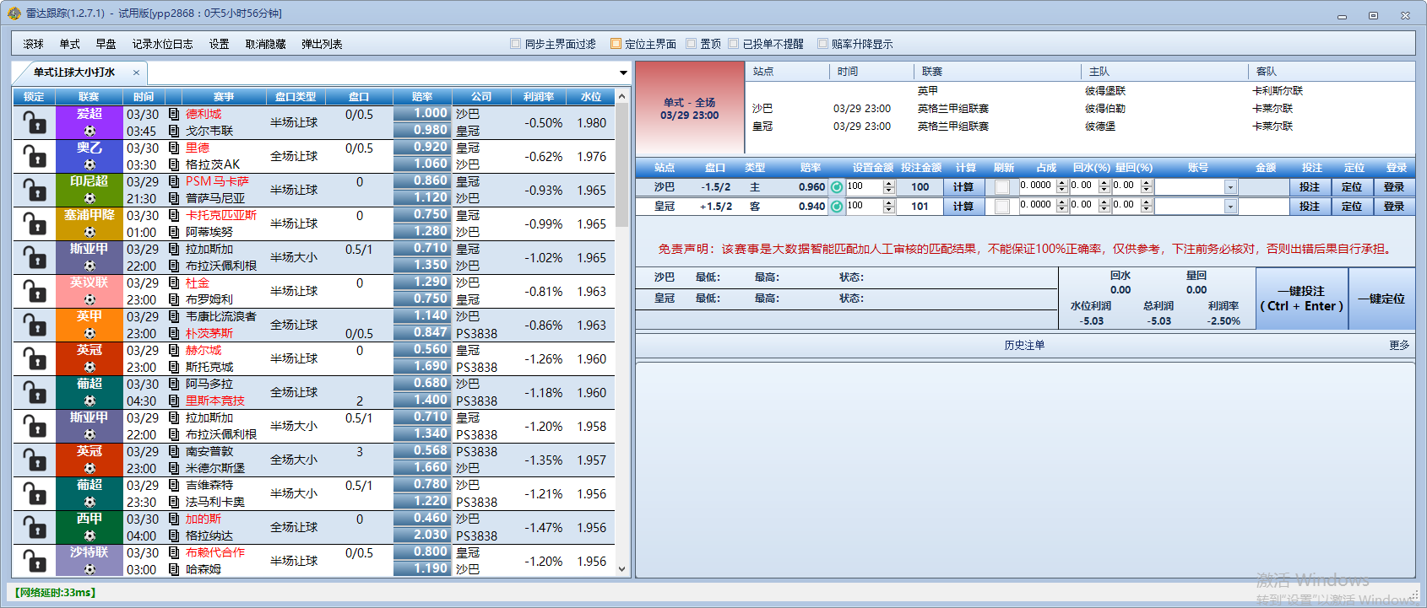Open the document icon next to 杜金
Image resolution: width=1427 pixels, height=608 pixels.
coord(173,282)
